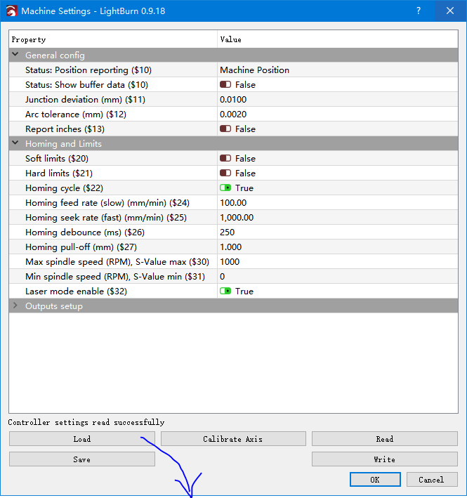Image resolution: width=467 pixels, height=498 pixels.
Task: Open Position reporting value Machine Position
Action: click(254, 70)
